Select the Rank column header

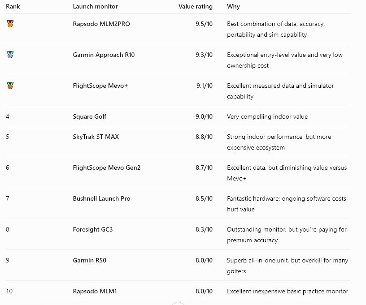tap(13, 6)
